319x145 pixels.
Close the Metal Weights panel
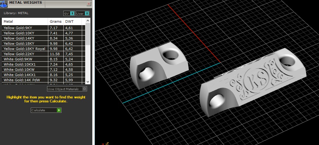(x=89, y=4)
